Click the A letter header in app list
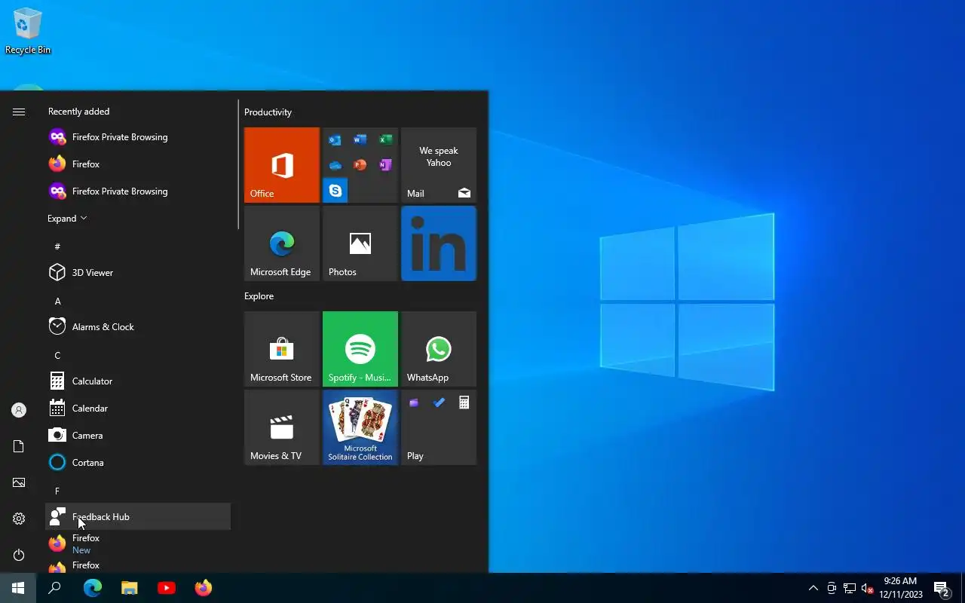The image size is (965, 603). coord(138,301)
